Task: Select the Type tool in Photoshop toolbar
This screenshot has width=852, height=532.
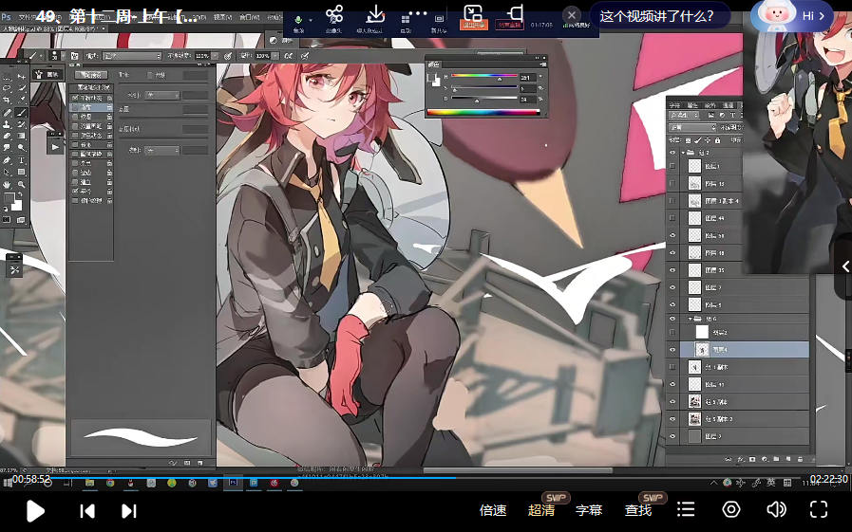Action: click(x=20, y=160)
